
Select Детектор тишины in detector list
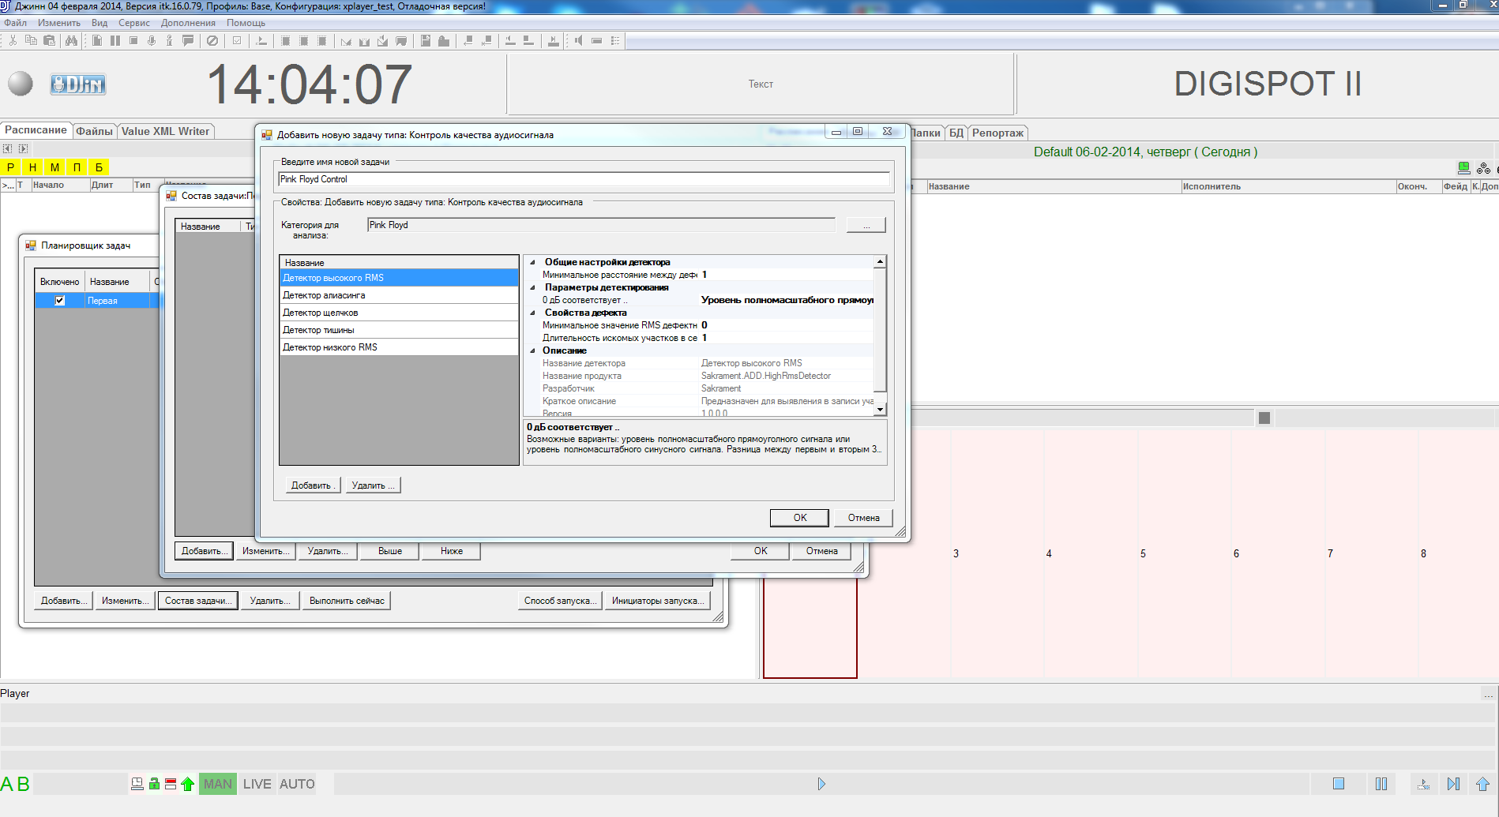click(x=319, y=330)
